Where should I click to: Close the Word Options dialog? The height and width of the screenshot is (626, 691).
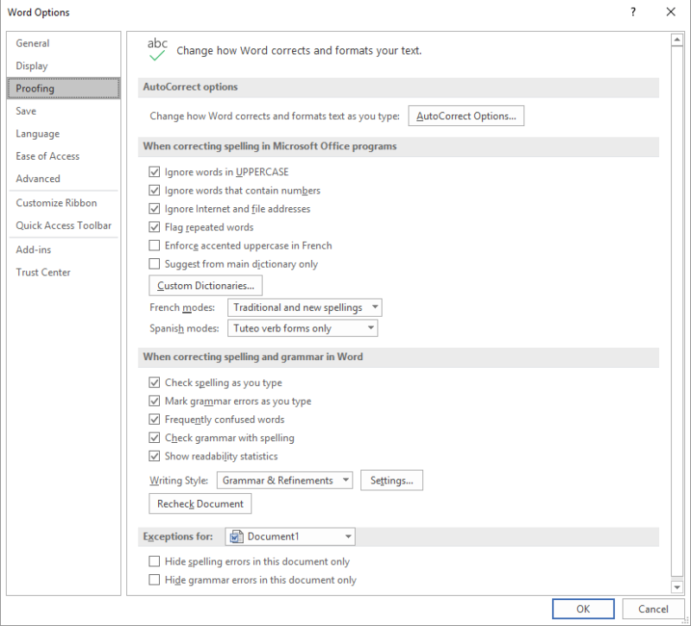tap(670, 12)
